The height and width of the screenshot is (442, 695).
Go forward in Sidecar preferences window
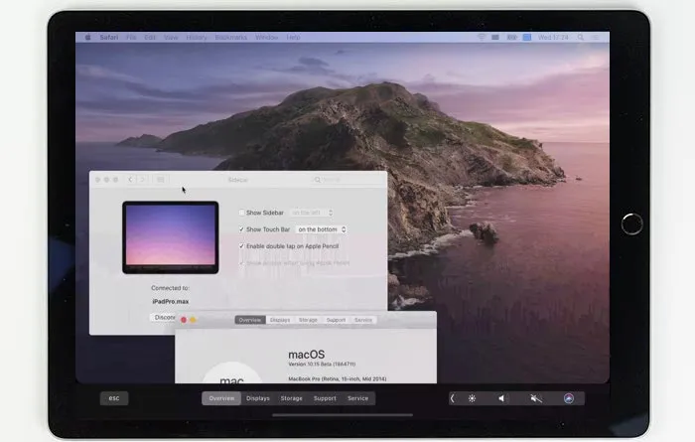(x=142, y=180)
